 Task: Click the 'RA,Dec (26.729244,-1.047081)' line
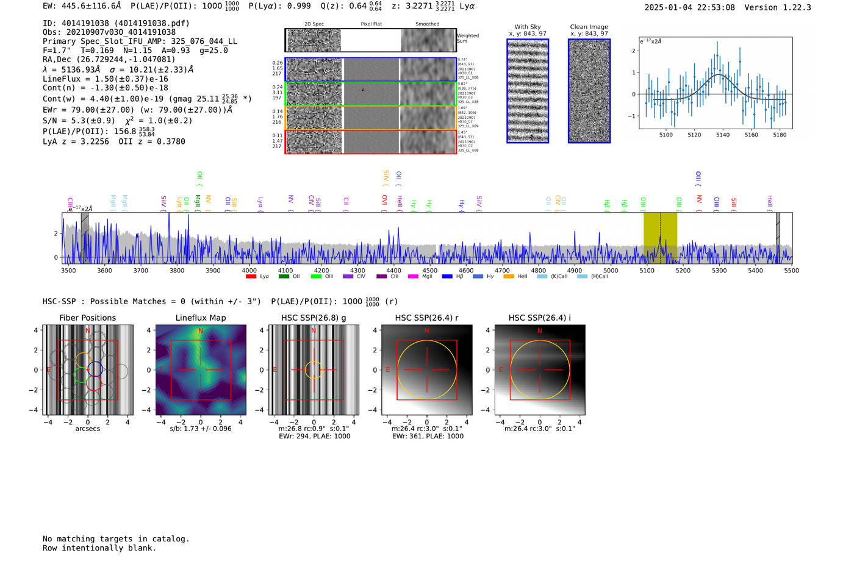[109, 60]
